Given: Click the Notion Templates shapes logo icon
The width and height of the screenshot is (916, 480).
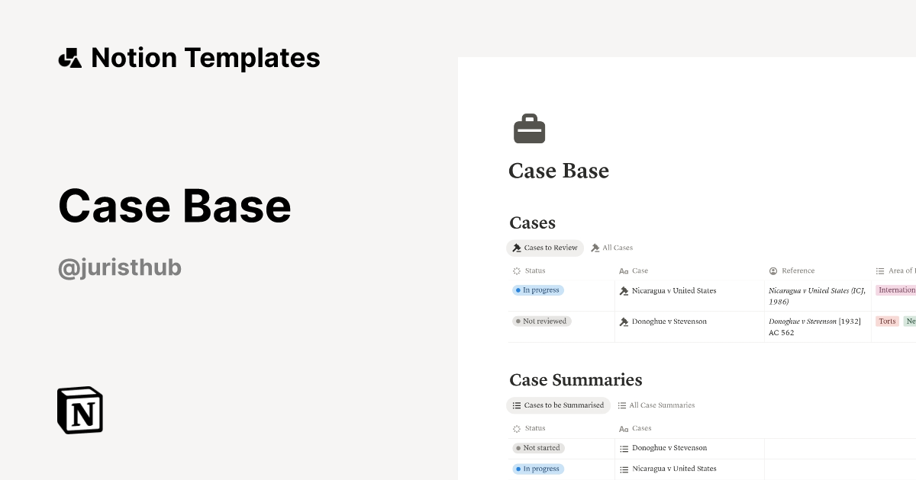Looking at the screenshot, I should click(70, 58).
